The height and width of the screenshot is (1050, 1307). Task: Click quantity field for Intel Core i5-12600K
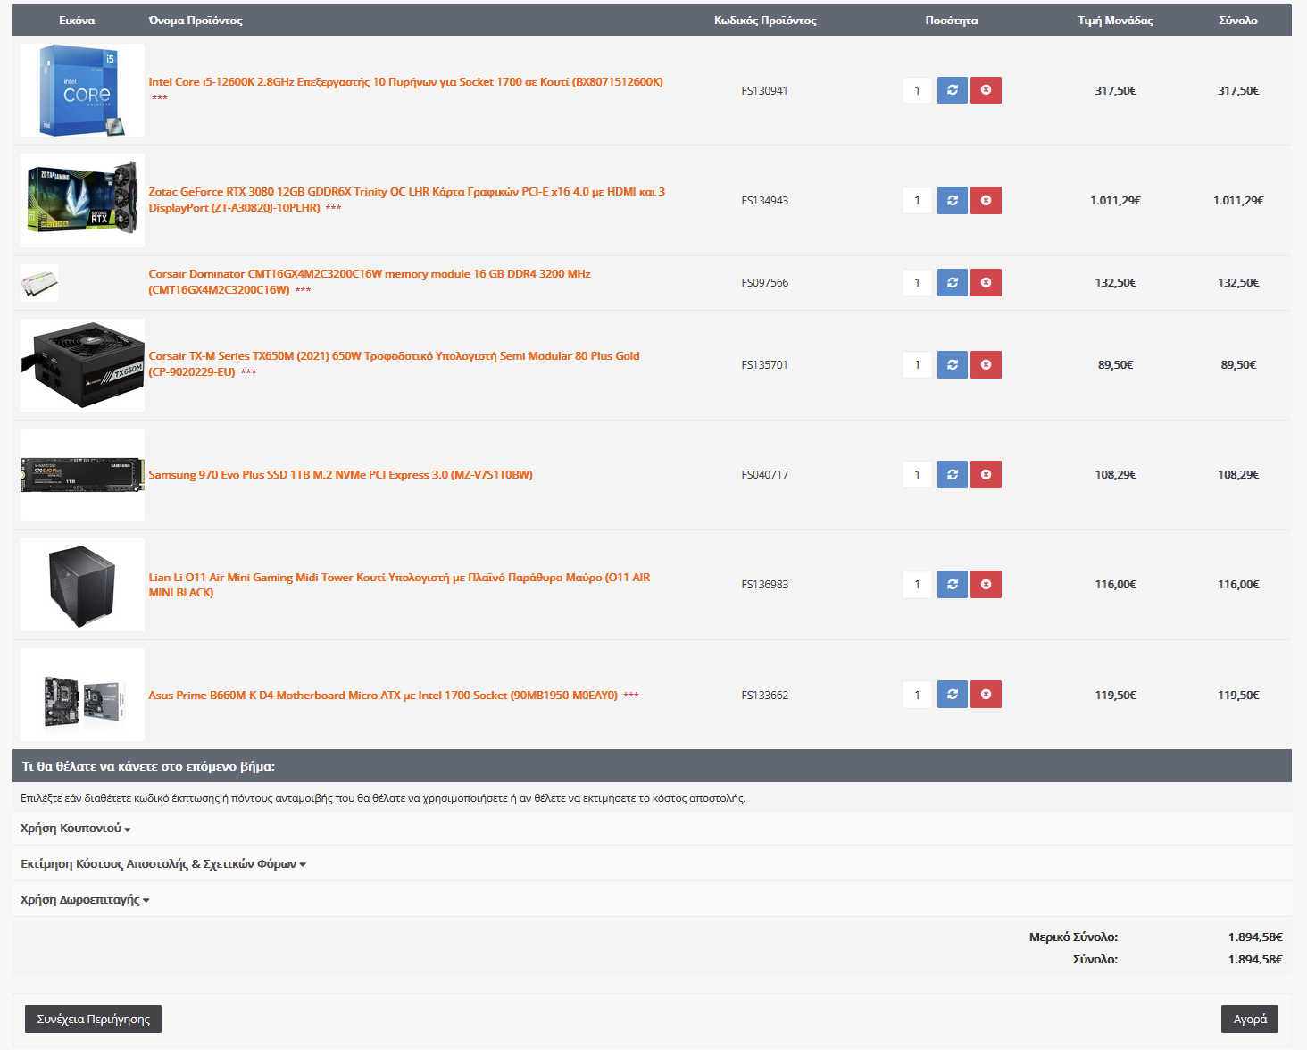point(917,90)
